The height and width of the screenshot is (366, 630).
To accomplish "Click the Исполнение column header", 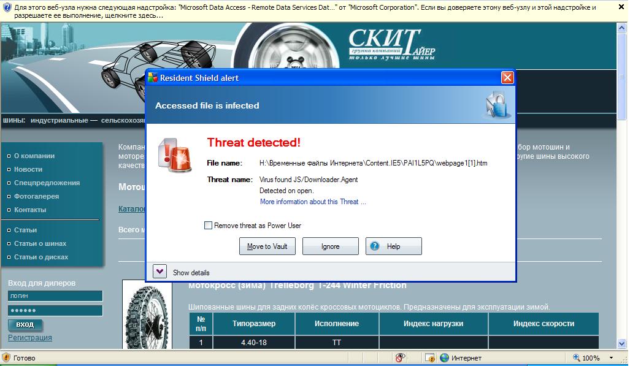I will click(x=337, y=324).
